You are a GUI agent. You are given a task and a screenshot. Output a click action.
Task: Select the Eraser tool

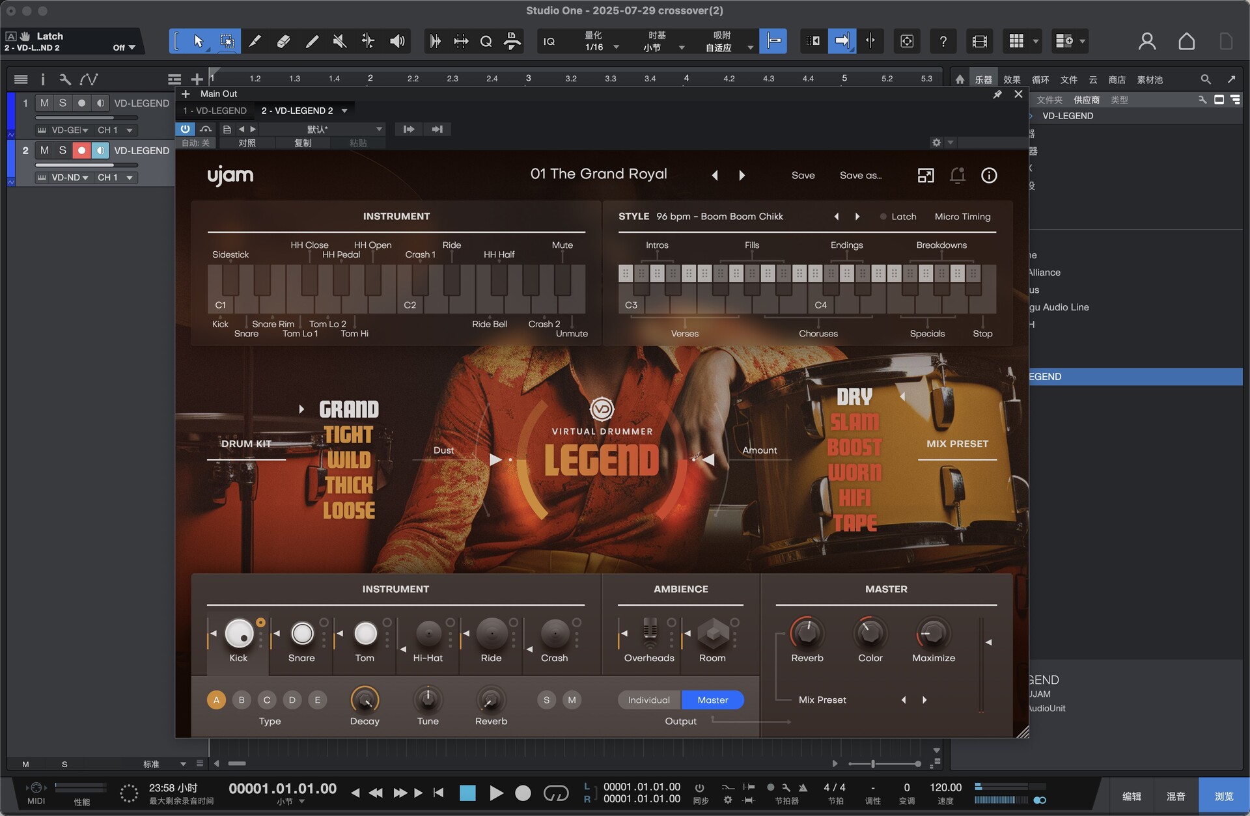point(283,42)
